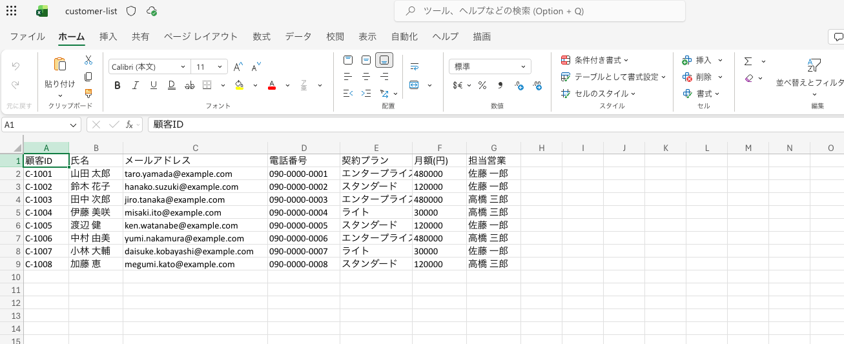The width and height of the screenshot is (844, 344).
Task: Open the app launcher waffle icon
Action: point(11,11)
